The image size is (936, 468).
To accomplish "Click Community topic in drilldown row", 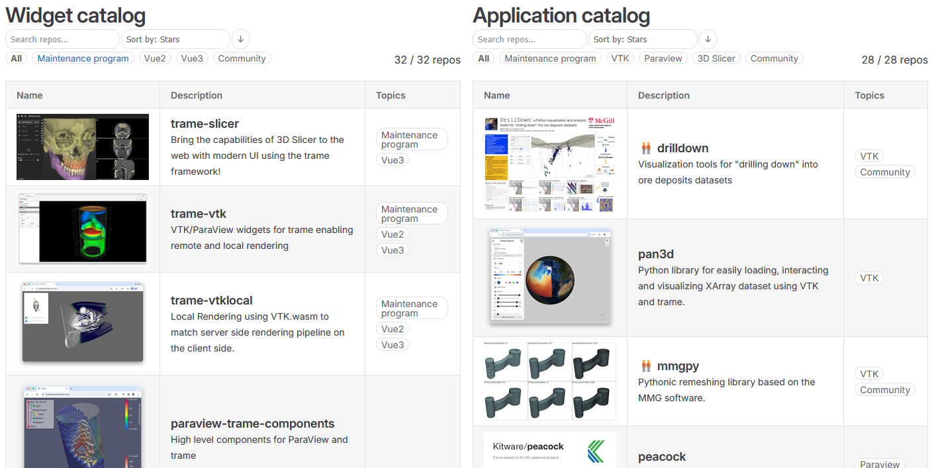I will (884, 172).
